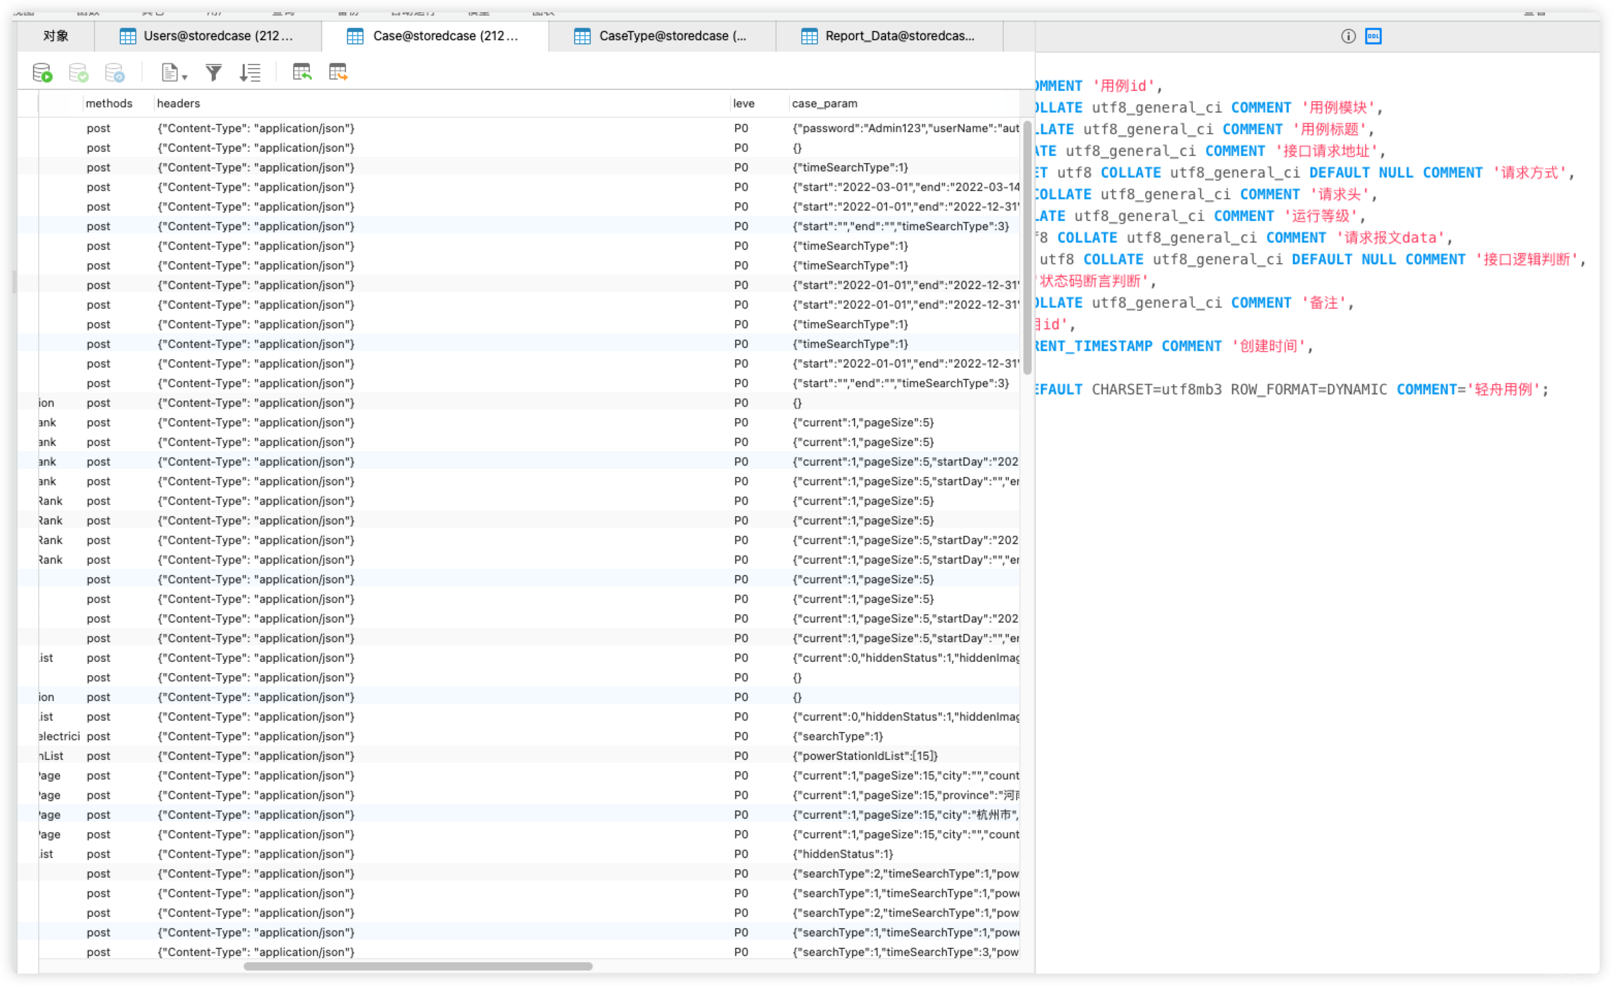Image resolution: width=1612 pixels, height=986 pixels.
Task: Click the Report_Data tab table icon
Action: (809, 36)
